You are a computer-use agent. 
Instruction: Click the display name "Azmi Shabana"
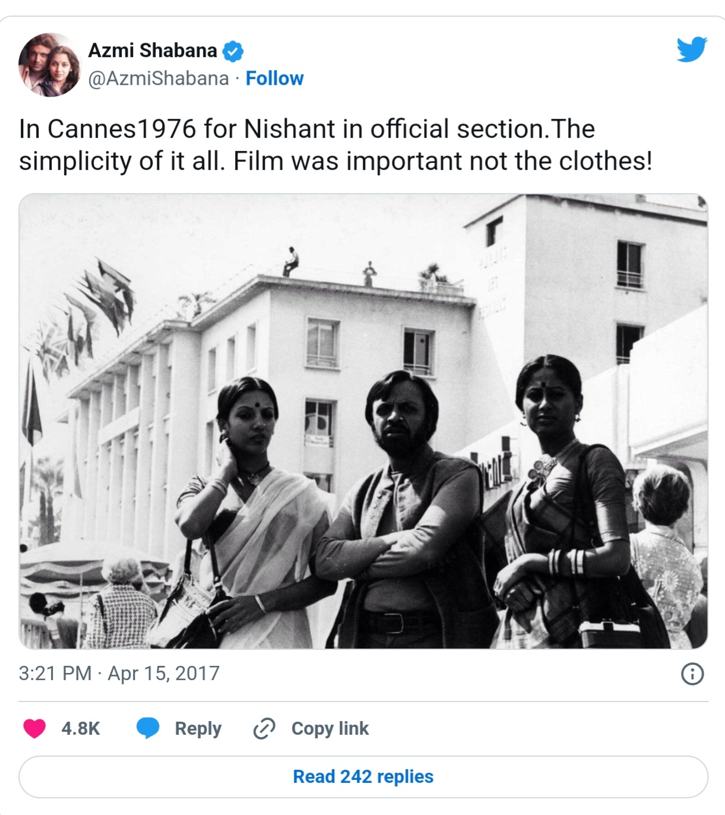(152, 51)
